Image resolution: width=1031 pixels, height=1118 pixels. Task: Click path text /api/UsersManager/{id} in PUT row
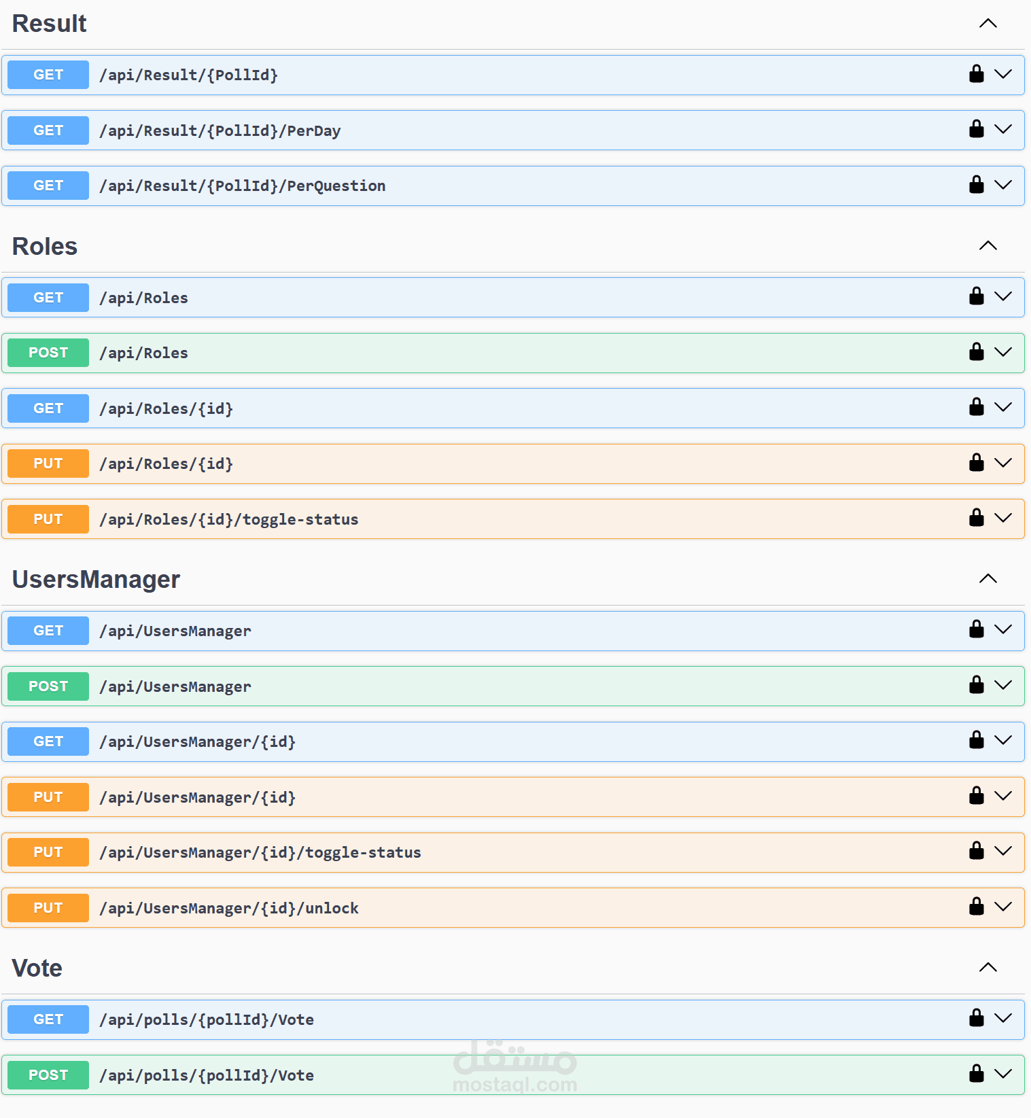(198, 798)
